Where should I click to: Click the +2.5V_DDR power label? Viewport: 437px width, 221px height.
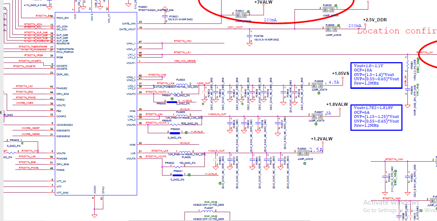(375, 20)
